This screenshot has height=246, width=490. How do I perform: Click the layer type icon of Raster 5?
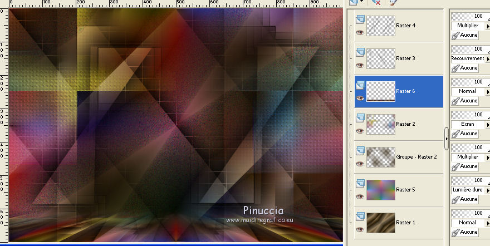[x=360, y=184]
